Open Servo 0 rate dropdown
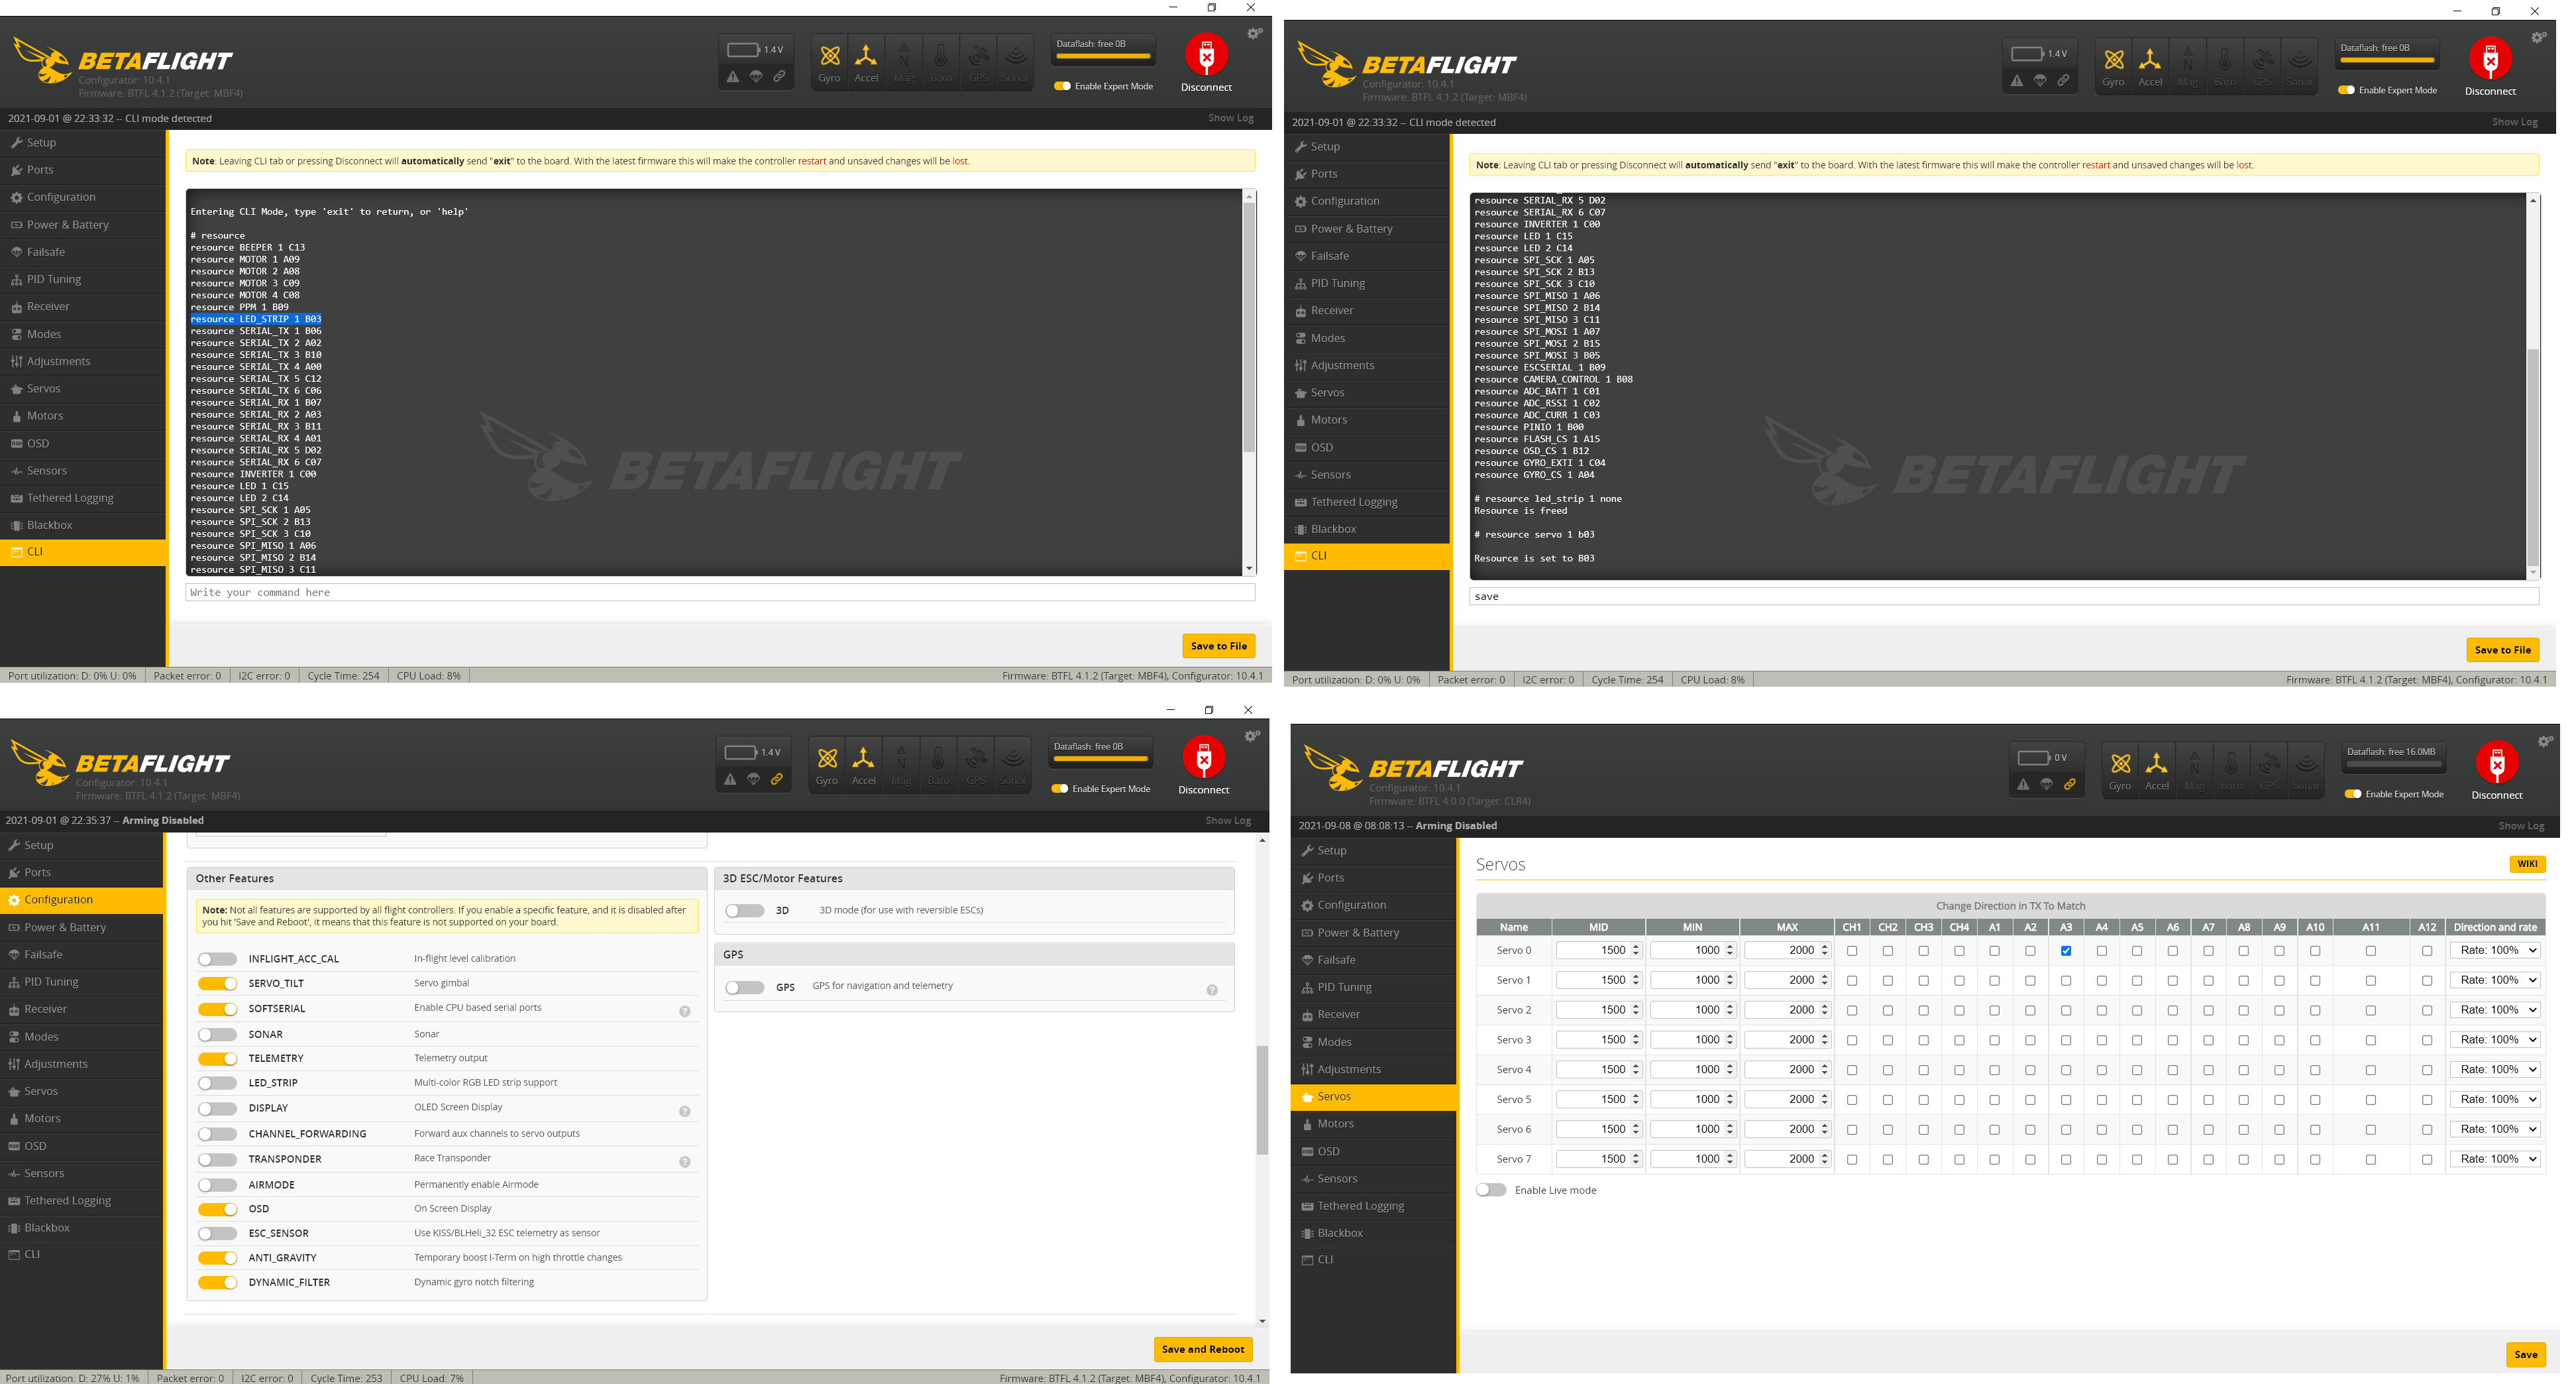The width and height of the screenshot is (2576, 1384). pyautogui.click(x=2495, y=951)
